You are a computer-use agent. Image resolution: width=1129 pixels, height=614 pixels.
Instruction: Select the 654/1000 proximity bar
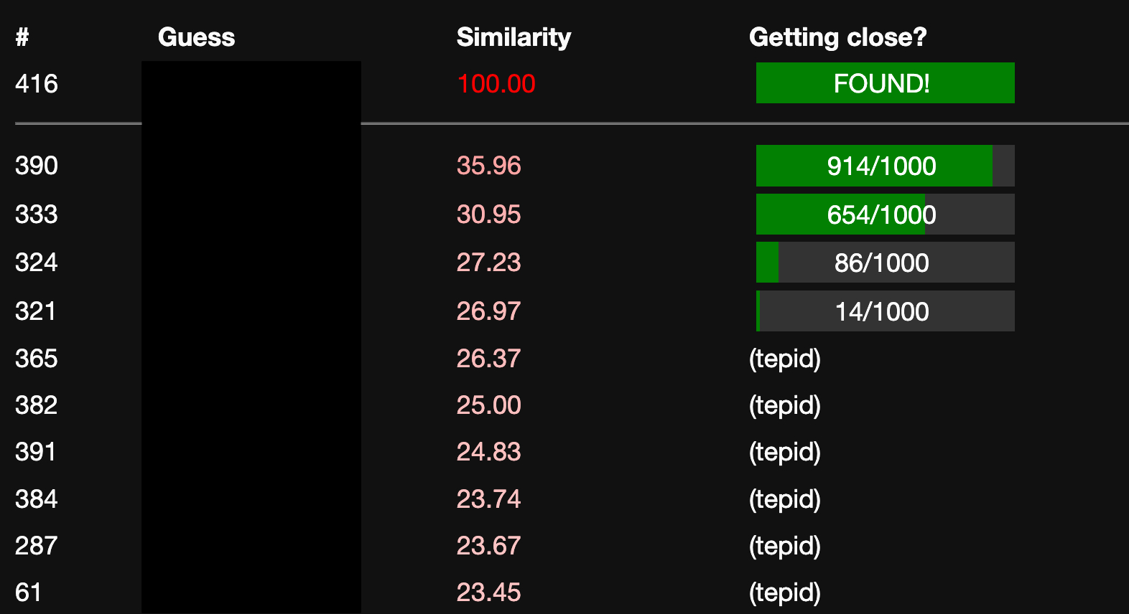tap(885, 214)
